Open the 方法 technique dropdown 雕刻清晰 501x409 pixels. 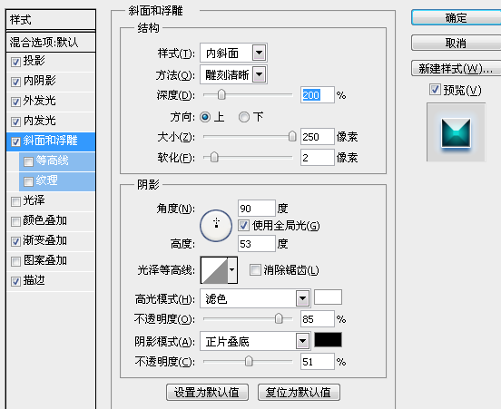click(x=233, y=74)
